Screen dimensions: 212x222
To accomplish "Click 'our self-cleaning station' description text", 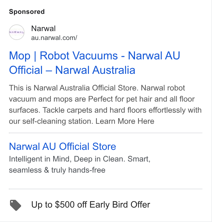I will click(51, 121).
